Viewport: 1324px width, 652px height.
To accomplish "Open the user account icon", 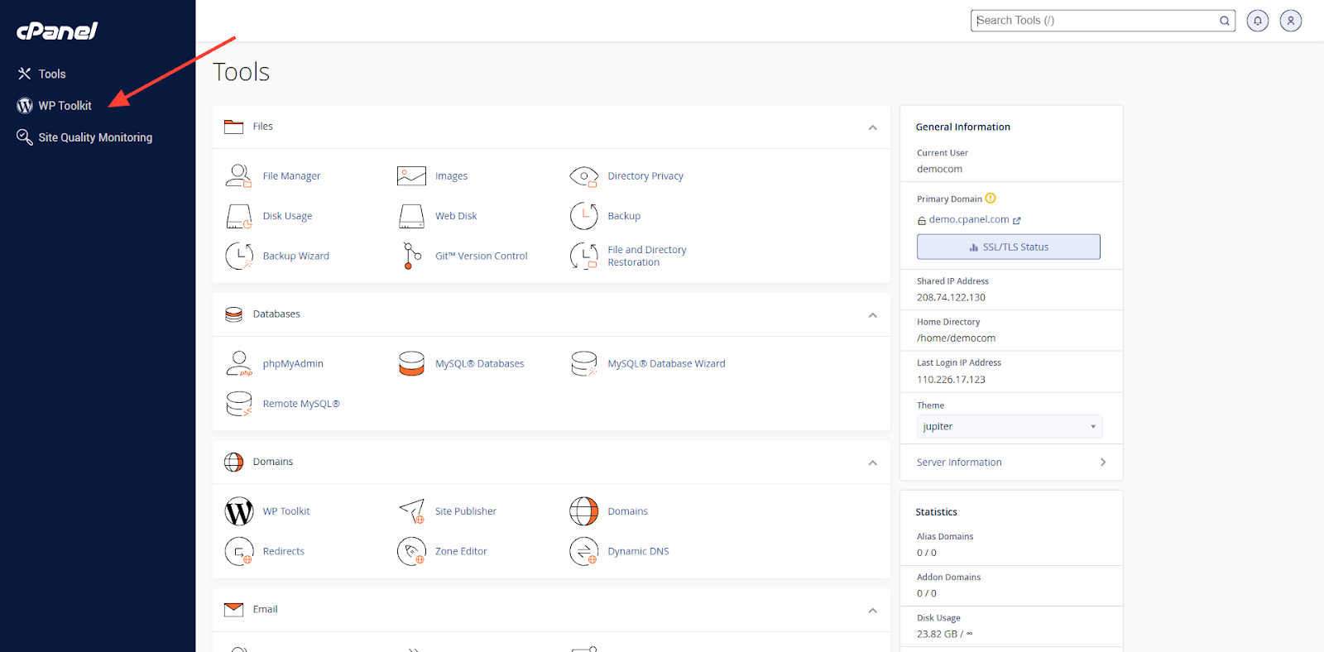I will (x=1291, y=21).
